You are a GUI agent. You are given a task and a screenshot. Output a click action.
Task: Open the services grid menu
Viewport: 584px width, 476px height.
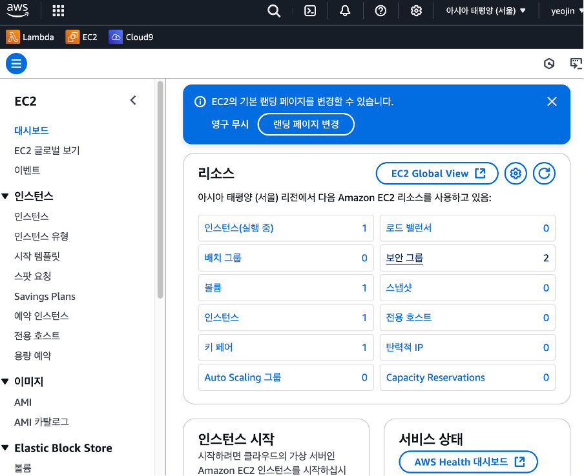(59, 11)
